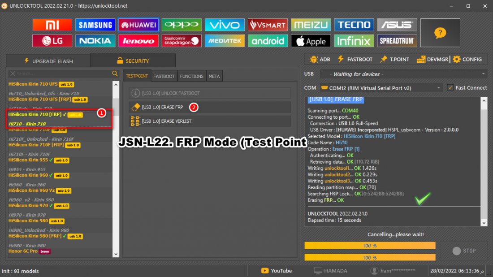The image size is (493, 277).
Task: Click [USB 1.0] ERASE FRP button
Action: 210,107
